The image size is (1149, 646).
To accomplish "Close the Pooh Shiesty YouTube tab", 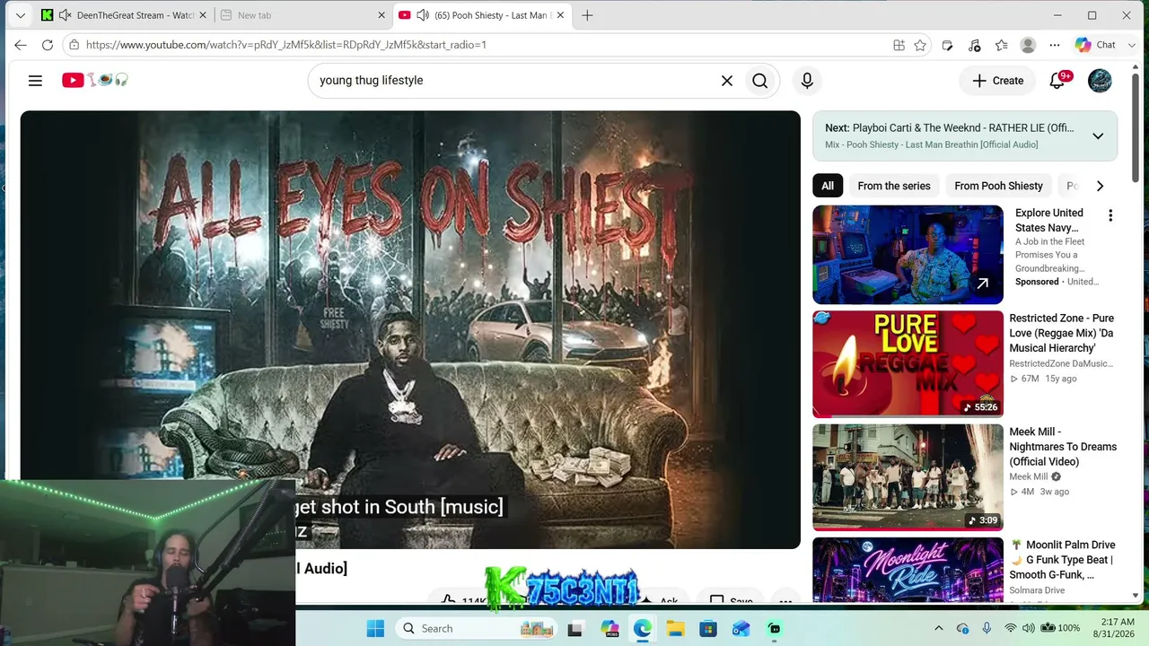I will point(560,15).
